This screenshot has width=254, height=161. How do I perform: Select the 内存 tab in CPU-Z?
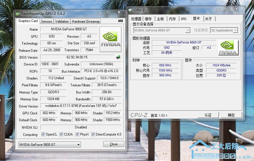pos(172,19)
